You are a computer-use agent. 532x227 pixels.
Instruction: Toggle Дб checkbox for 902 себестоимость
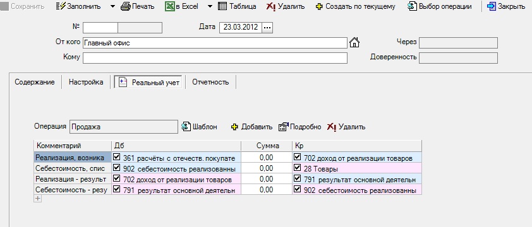coord(117,168)
